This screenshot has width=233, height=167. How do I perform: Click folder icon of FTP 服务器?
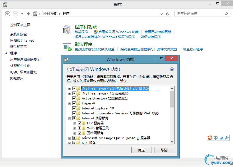click(x=83, y=123)
